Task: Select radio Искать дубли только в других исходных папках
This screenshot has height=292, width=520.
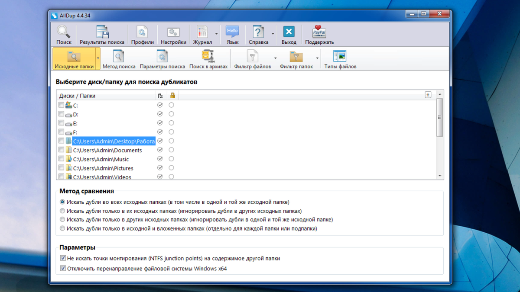Action: pyautogui.click(x=63, y=219)
